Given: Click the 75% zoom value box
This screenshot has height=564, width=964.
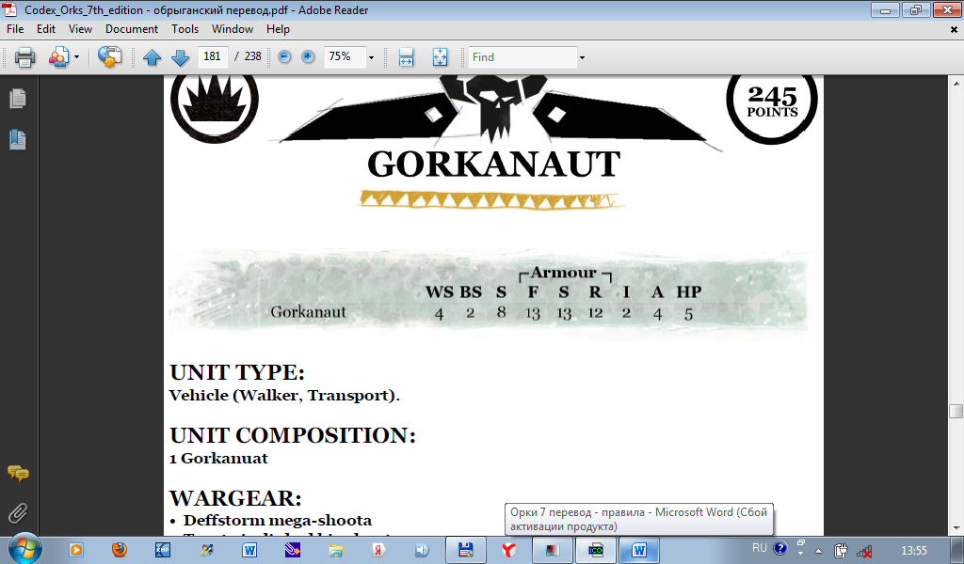Looking at the screenshot, I should click(345, 56).
